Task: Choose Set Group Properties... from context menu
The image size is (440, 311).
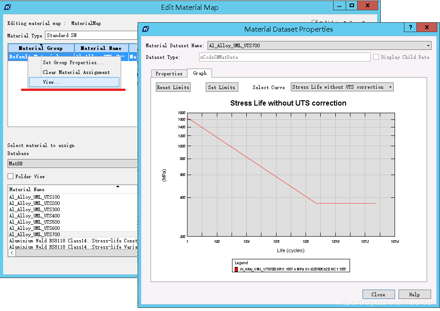Action: 73,62
